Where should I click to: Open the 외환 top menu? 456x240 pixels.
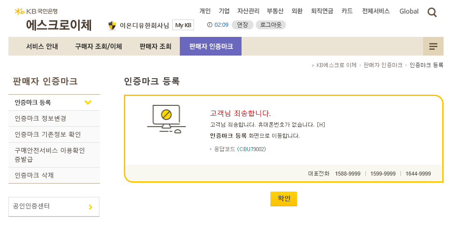[x=297, y=11]
